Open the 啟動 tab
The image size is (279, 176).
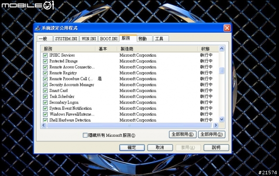tap(144, 39)
